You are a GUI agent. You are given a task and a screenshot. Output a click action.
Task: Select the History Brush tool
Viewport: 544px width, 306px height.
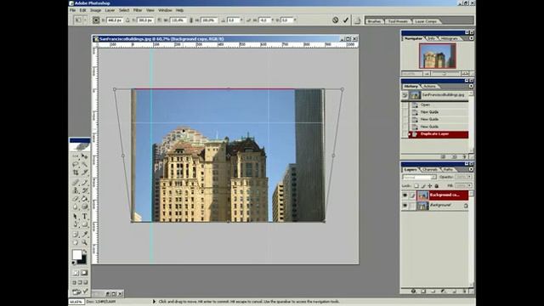(x=84, y=190)
